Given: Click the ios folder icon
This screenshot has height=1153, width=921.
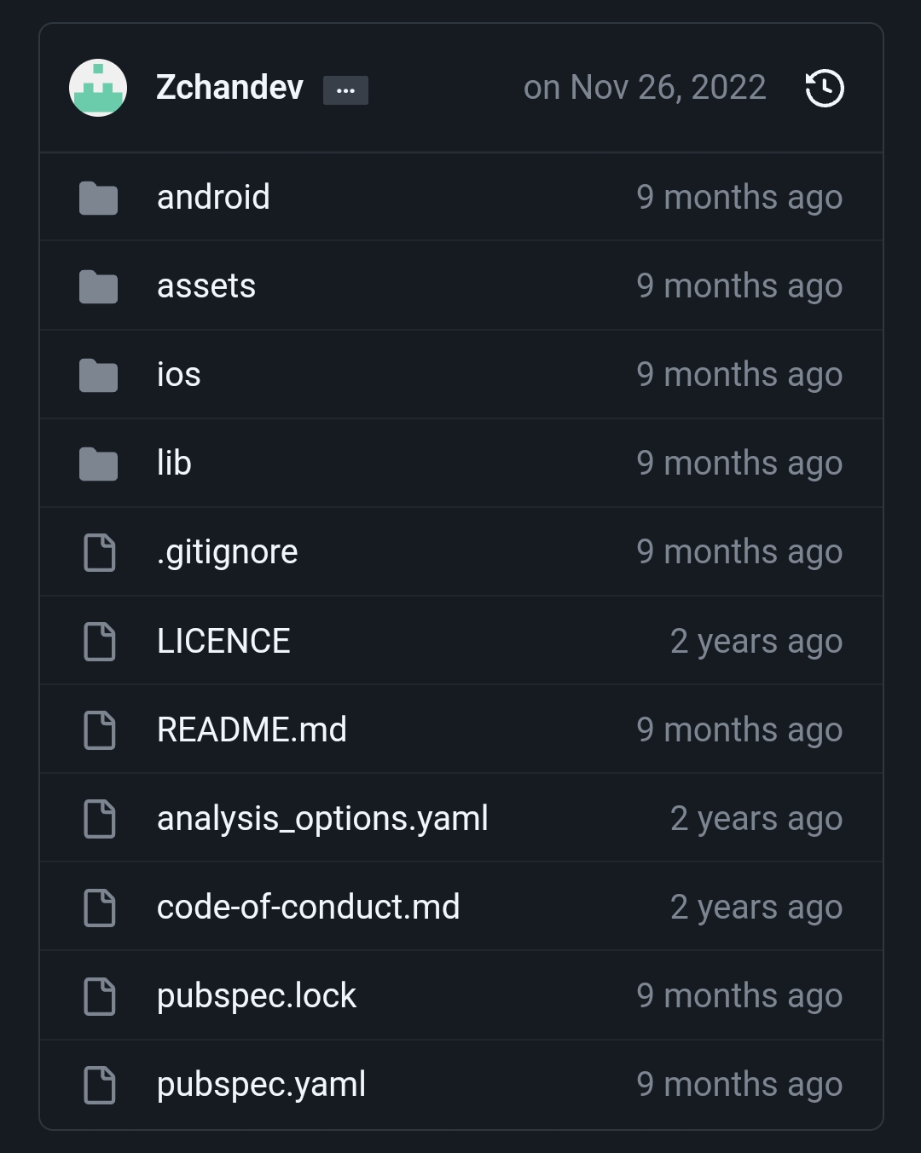Looking at the screenshot, I should [x=98, y=376].
